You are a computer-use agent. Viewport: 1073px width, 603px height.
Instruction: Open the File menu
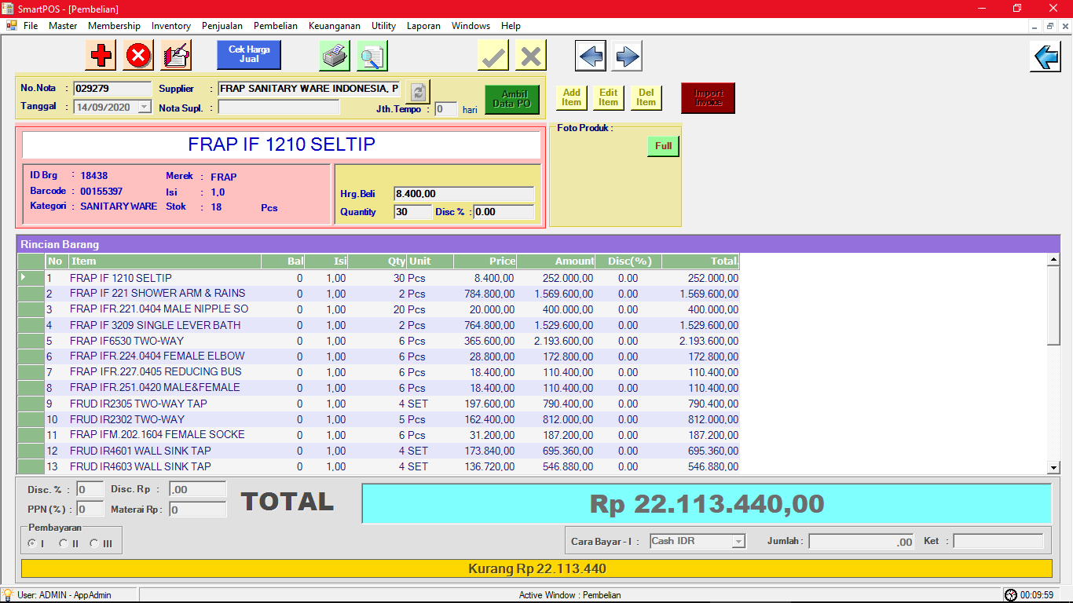(x=31, y=26)
